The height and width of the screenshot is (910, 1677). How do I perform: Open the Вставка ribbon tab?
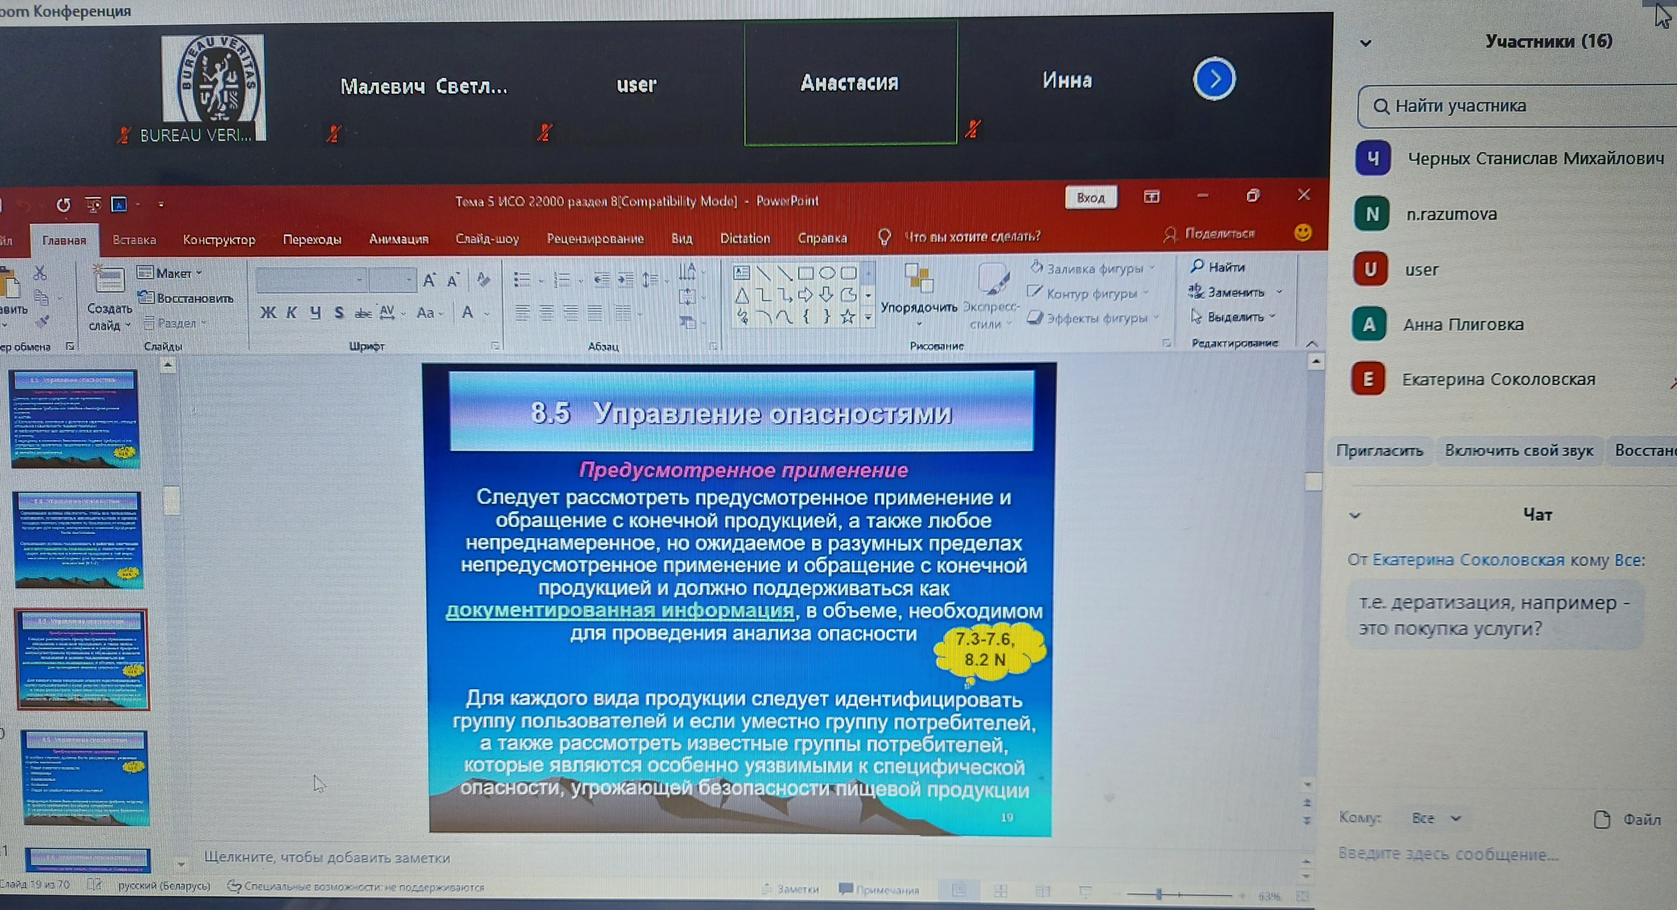134,240
